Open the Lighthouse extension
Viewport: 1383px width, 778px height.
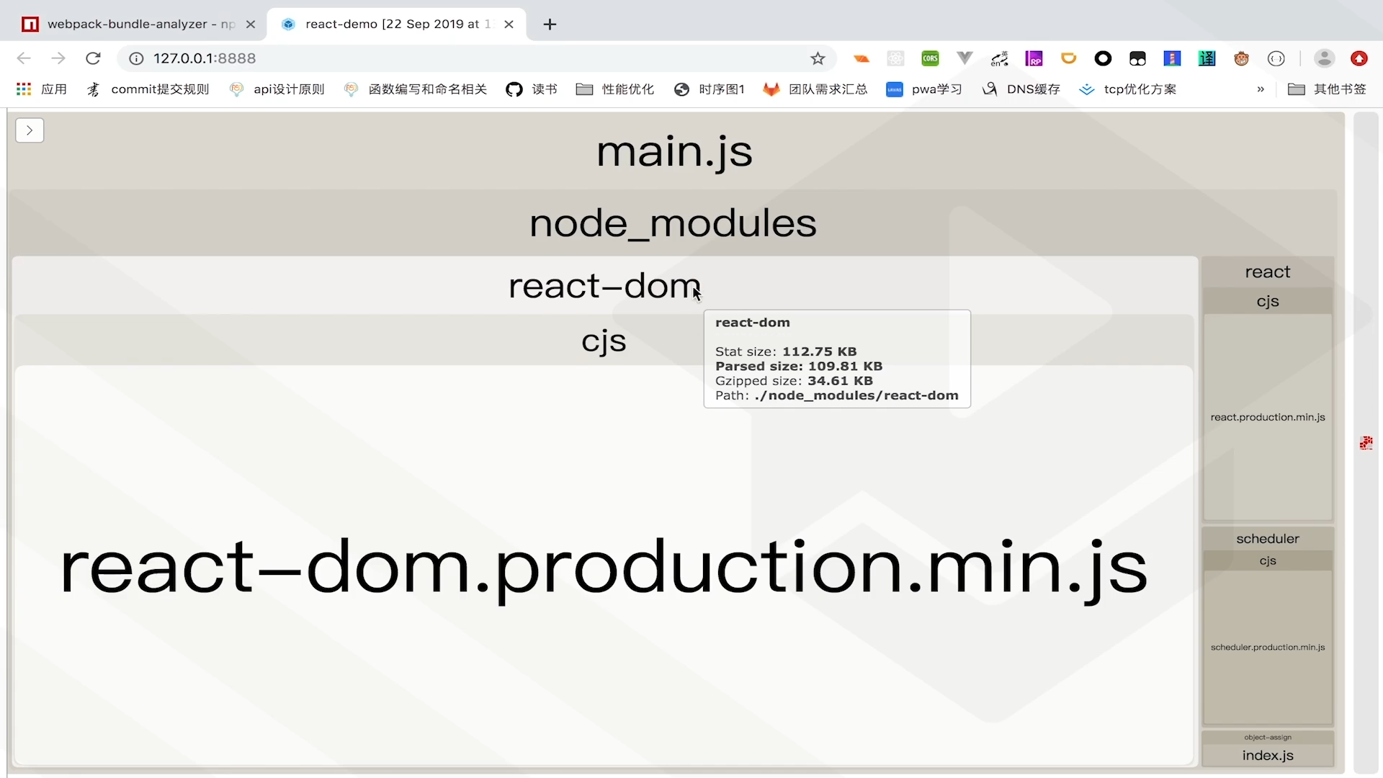tap(1172, 58)
